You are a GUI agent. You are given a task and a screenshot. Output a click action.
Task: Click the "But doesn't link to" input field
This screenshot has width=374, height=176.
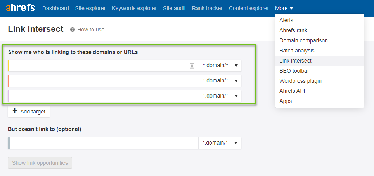(x=103, y=143)
